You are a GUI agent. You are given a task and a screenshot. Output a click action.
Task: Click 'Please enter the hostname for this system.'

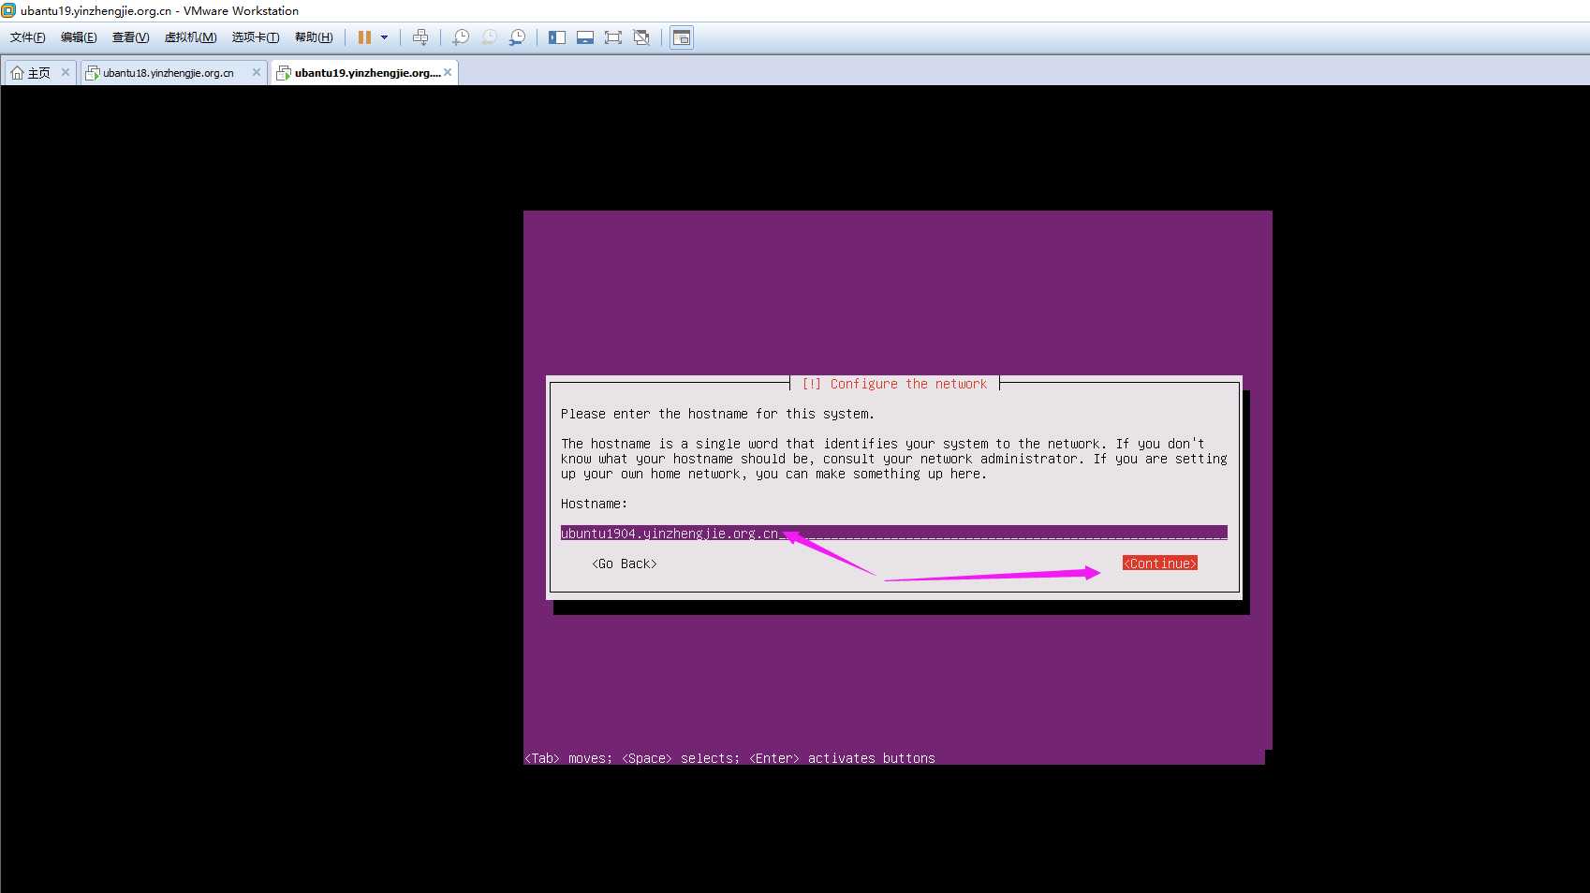click(x=717, y=414)
